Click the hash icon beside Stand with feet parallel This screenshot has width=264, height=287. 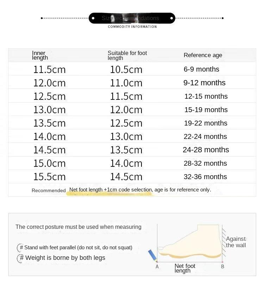20,248
